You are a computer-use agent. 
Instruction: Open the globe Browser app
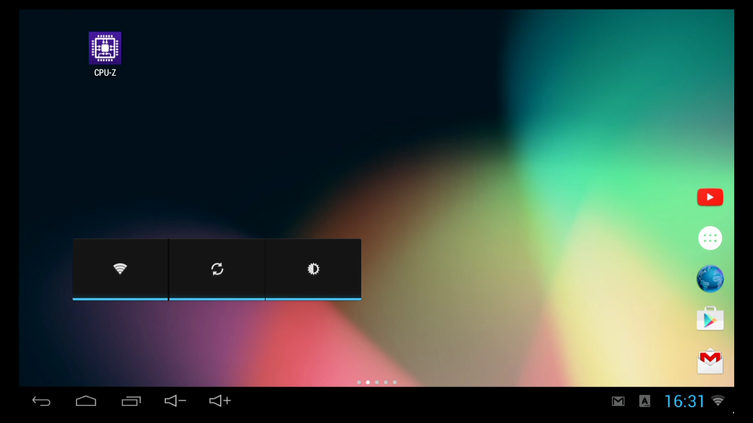point(710,278)
